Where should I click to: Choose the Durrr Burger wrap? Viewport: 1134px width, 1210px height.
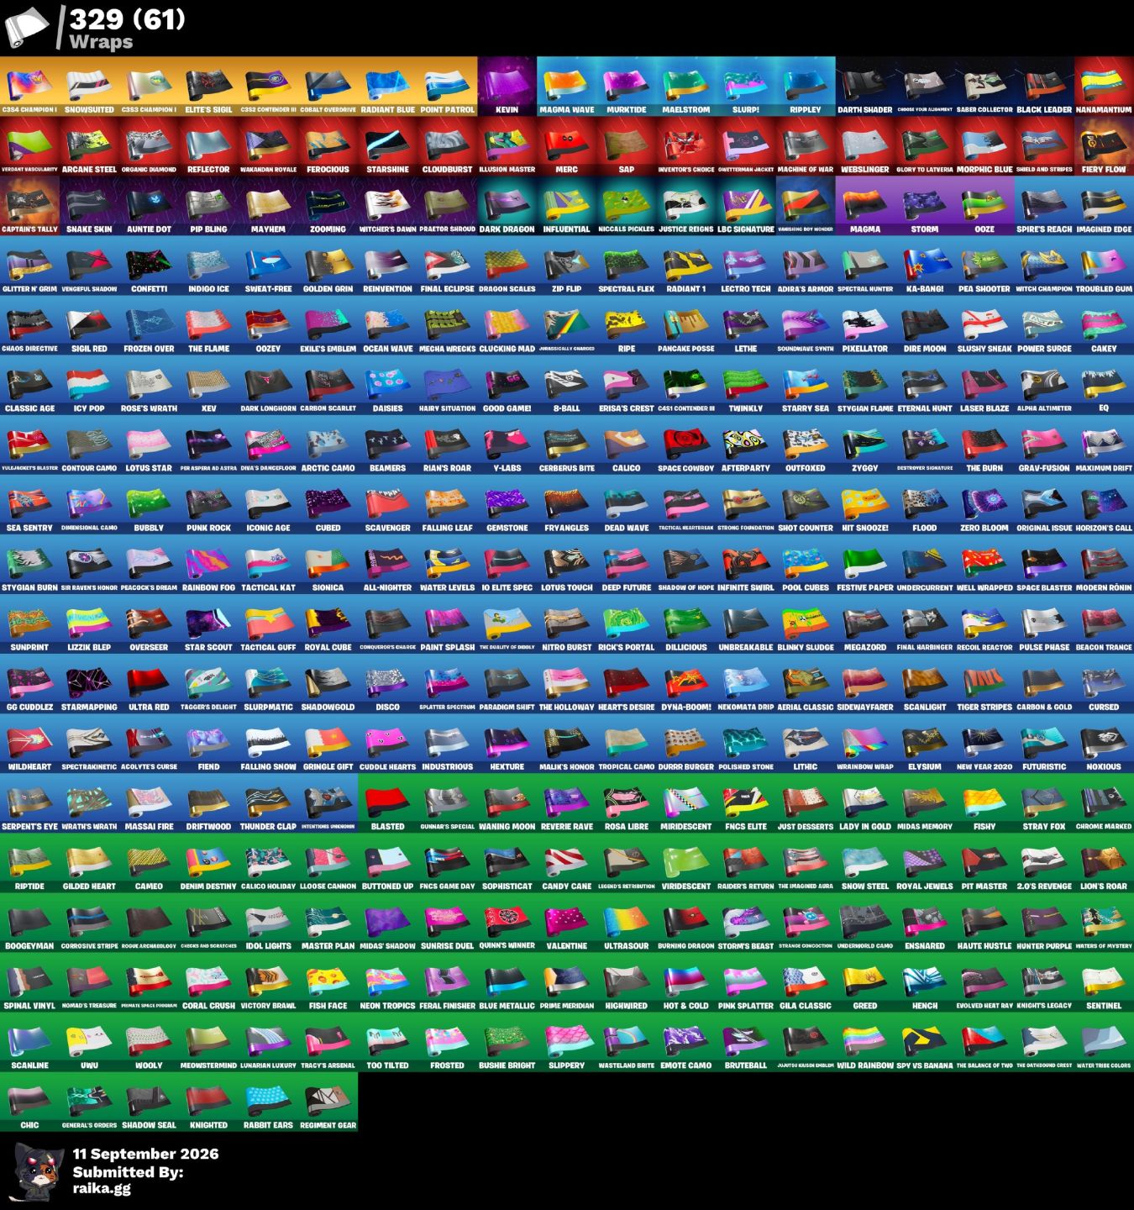click(685, 743)
